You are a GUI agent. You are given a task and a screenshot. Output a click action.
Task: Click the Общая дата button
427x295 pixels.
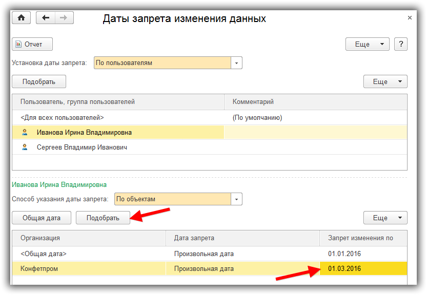pyautogui.click(x=42, y=218)
